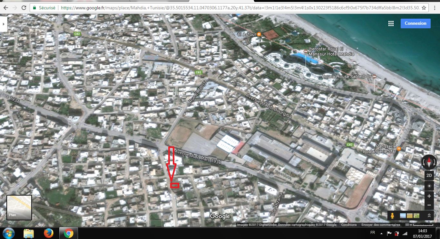Open the Google apps grid

click(x=391, y=23)
